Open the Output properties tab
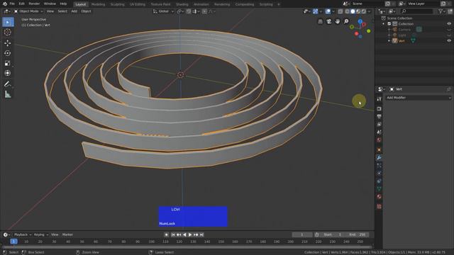This screenshot has width=454, height=255. (379, 116)
